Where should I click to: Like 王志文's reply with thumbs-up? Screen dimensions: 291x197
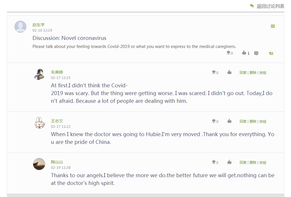[230, 121]
